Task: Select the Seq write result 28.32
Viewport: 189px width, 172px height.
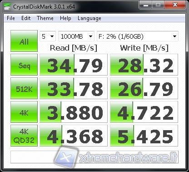Action: [x=144, y=65]
